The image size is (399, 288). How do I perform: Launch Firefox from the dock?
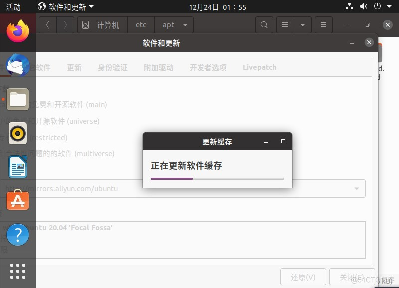click(x=18, y=31)
